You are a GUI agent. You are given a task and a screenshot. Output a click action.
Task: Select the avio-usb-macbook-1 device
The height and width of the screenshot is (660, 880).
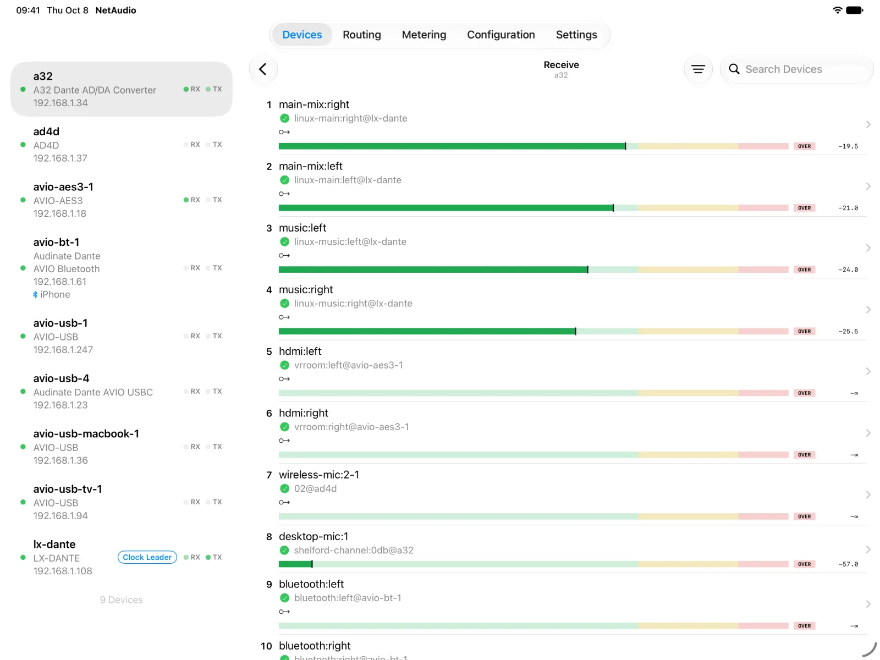122,447
